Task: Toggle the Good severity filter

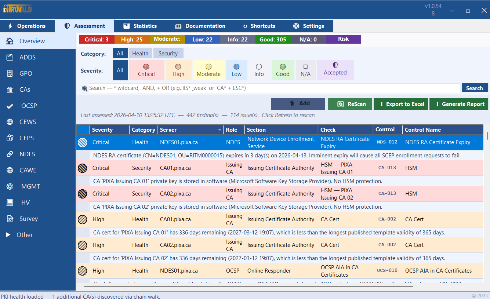Action: click(283, 70)
